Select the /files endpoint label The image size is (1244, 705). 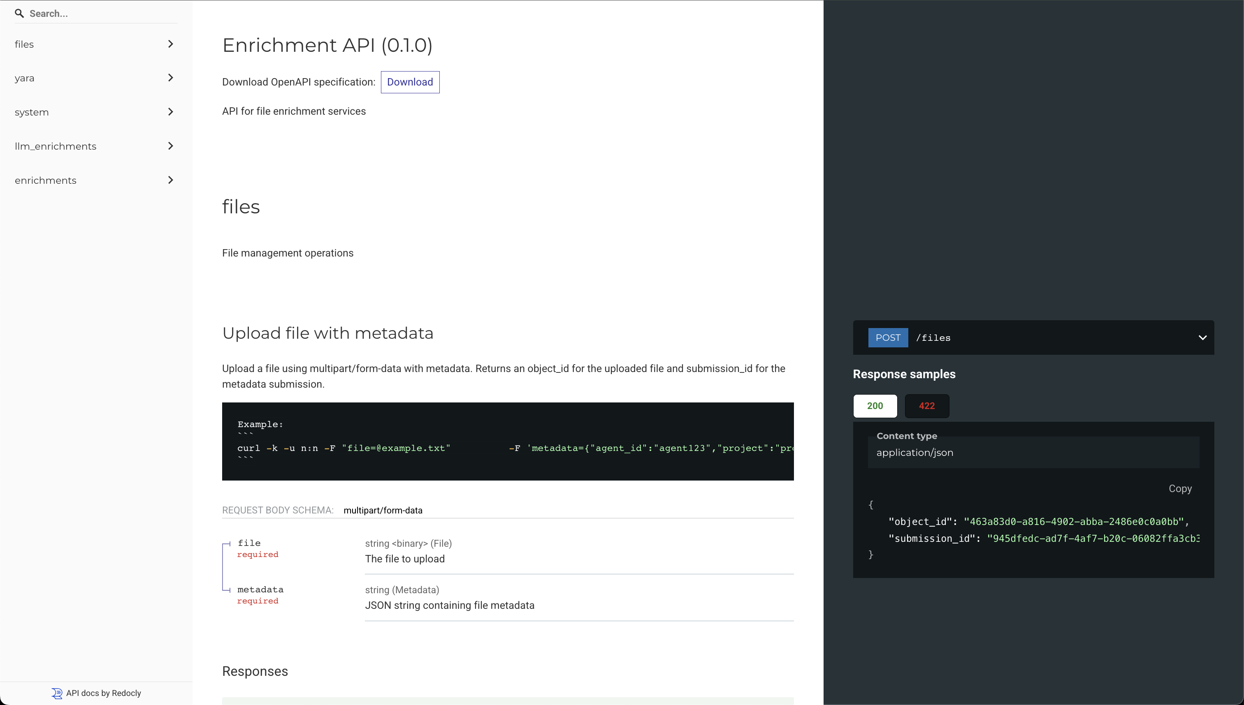[x=933, y=337]
